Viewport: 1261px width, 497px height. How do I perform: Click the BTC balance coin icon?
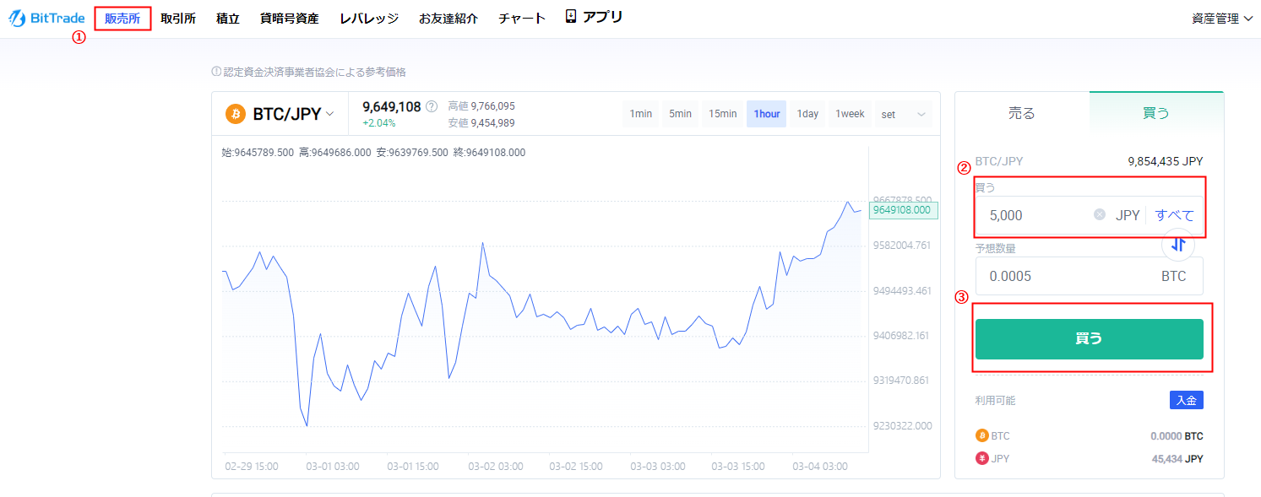(981, 436)
